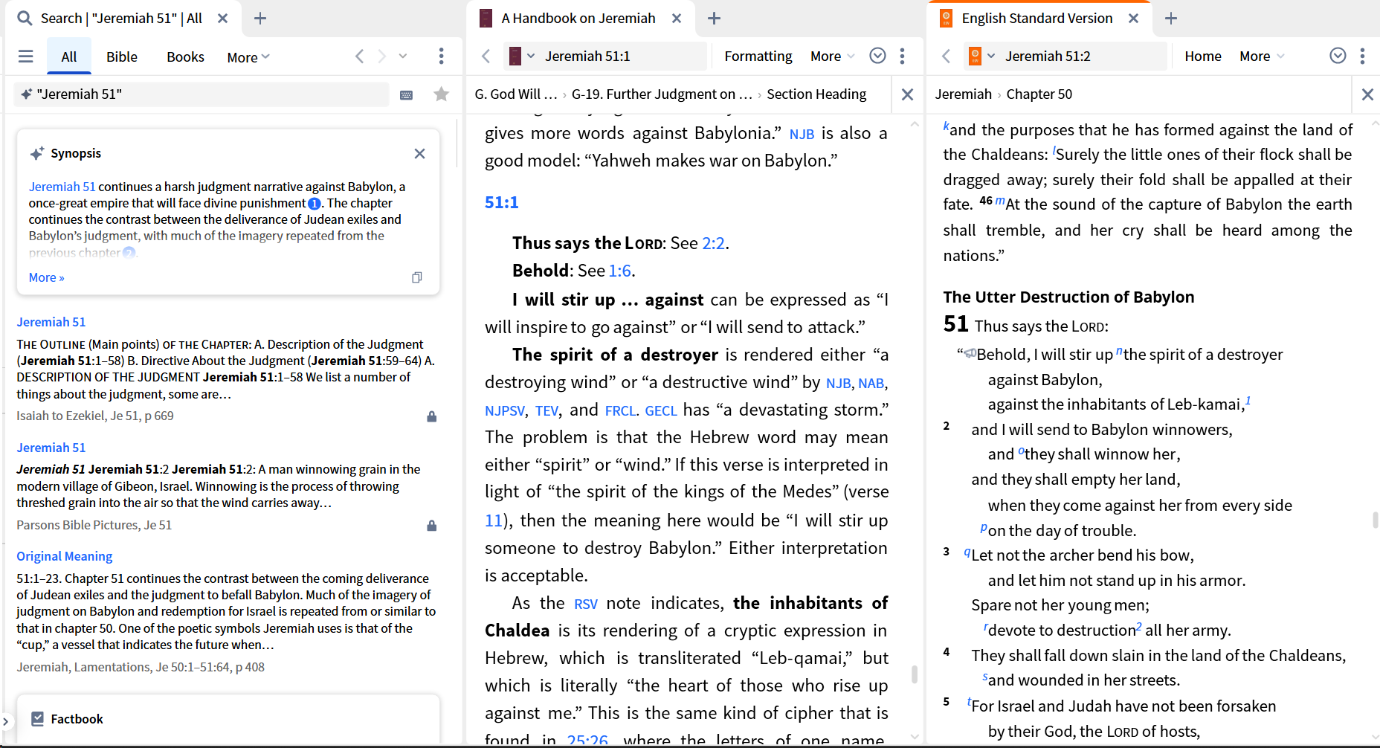1380x748 pixels.
Task: Favorite this search with the star icon
Action: [x=442, y=94]
